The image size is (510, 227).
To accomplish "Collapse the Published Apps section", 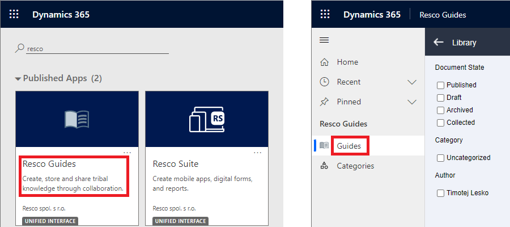I will tap(18, 78).
